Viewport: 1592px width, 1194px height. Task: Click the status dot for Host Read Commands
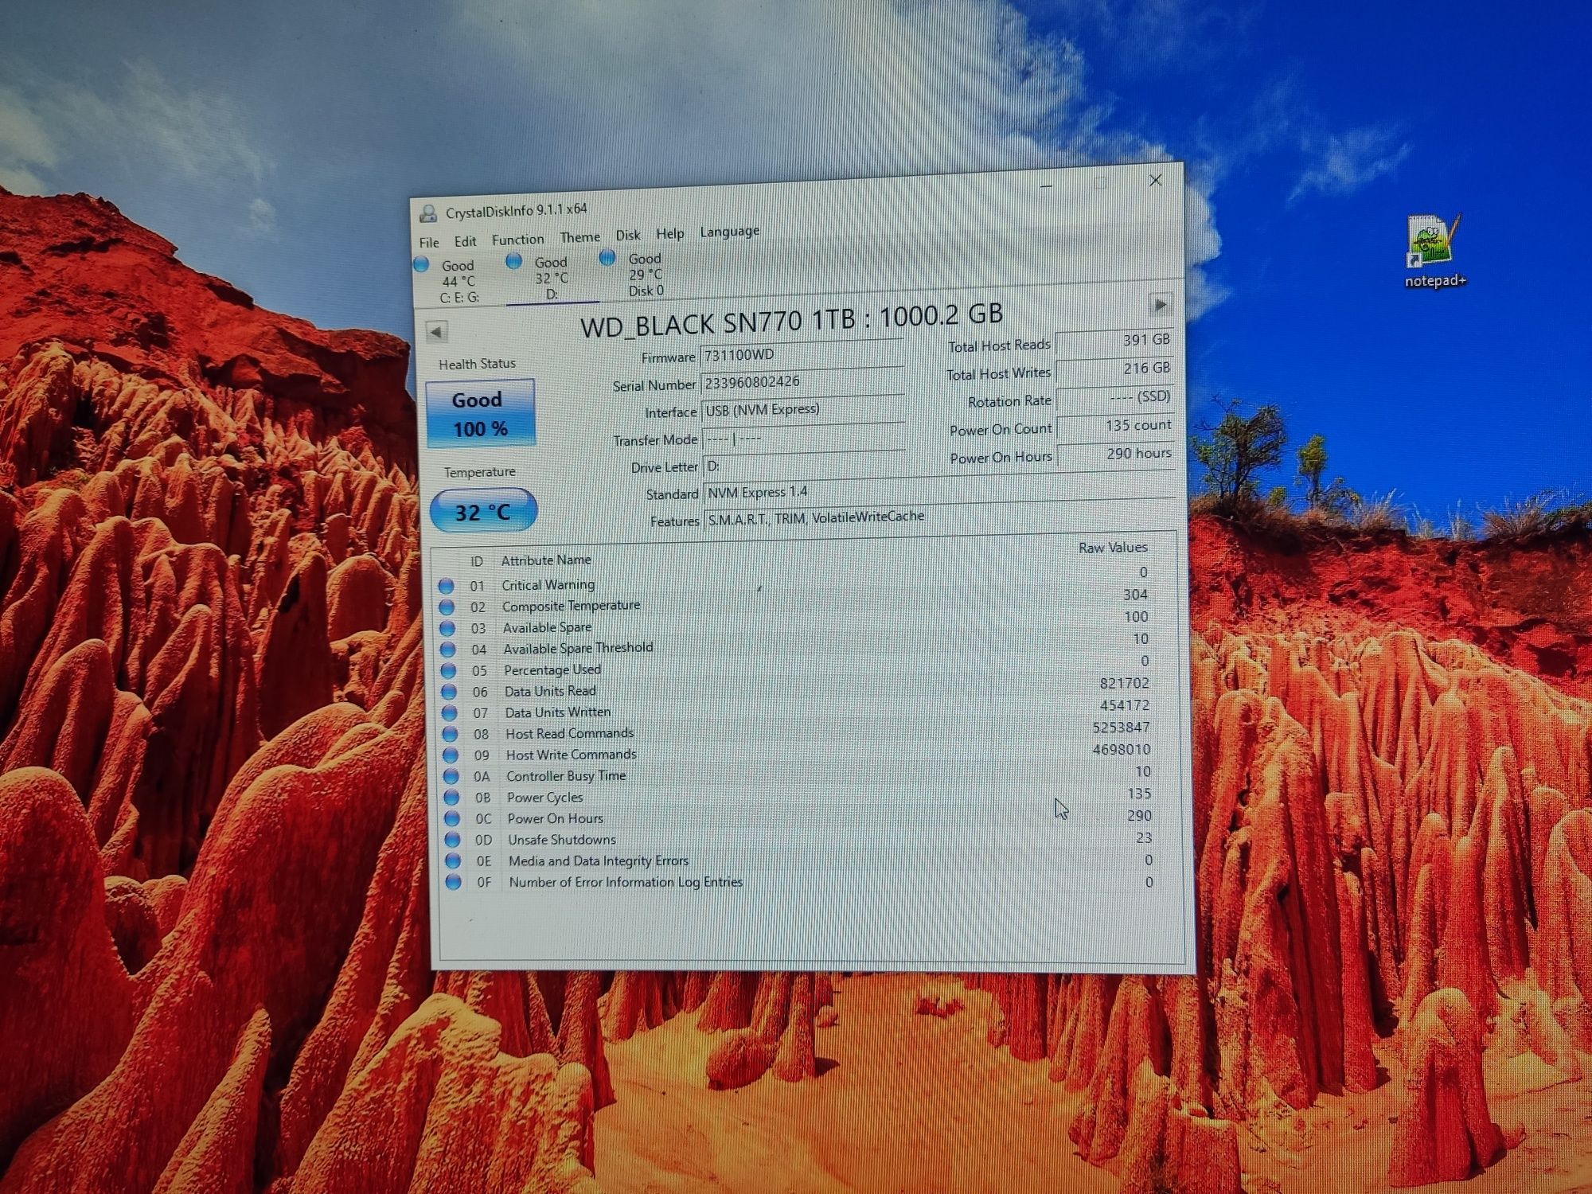pos(451,735)
